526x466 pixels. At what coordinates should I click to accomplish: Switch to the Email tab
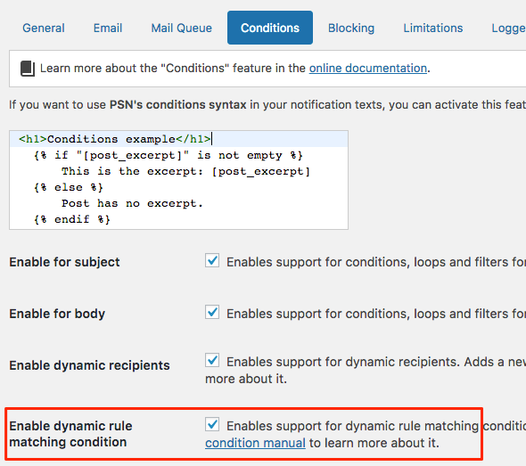[108, 28]
